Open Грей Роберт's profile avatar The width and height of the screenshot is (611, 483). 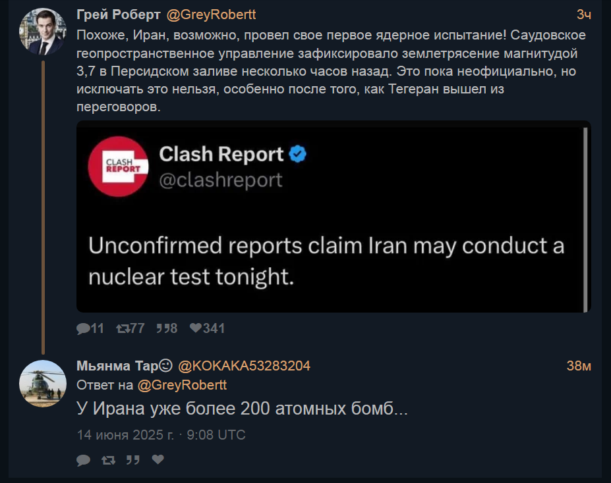pyautogui.click(x=43, y=32)
